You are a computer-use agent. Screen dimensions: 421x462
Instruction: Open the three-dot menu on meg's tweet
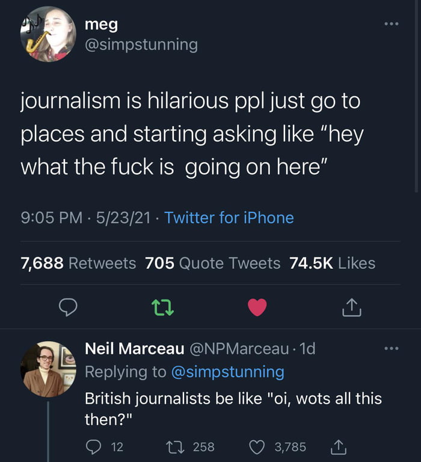392,25
